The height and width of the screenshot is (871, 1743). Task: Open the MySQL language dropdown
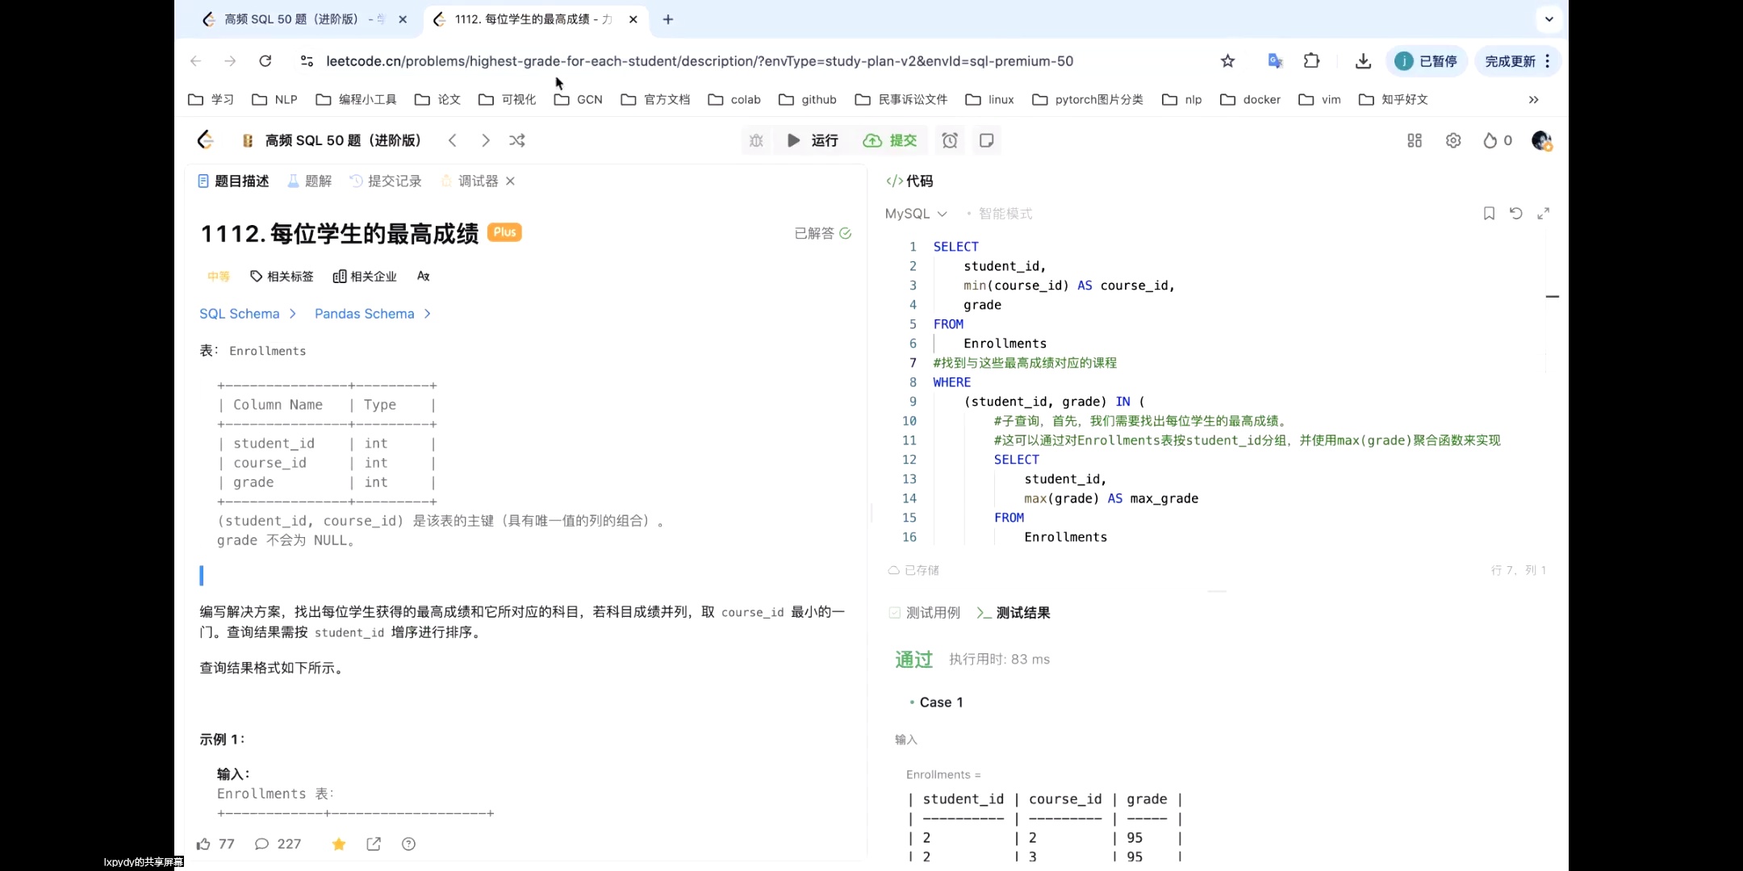coord(915,214)
